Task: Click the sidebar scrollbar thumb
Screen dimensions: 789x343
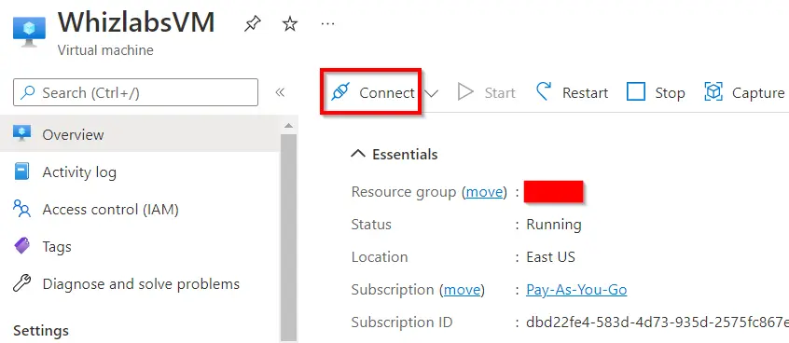Action: [288, 237]
